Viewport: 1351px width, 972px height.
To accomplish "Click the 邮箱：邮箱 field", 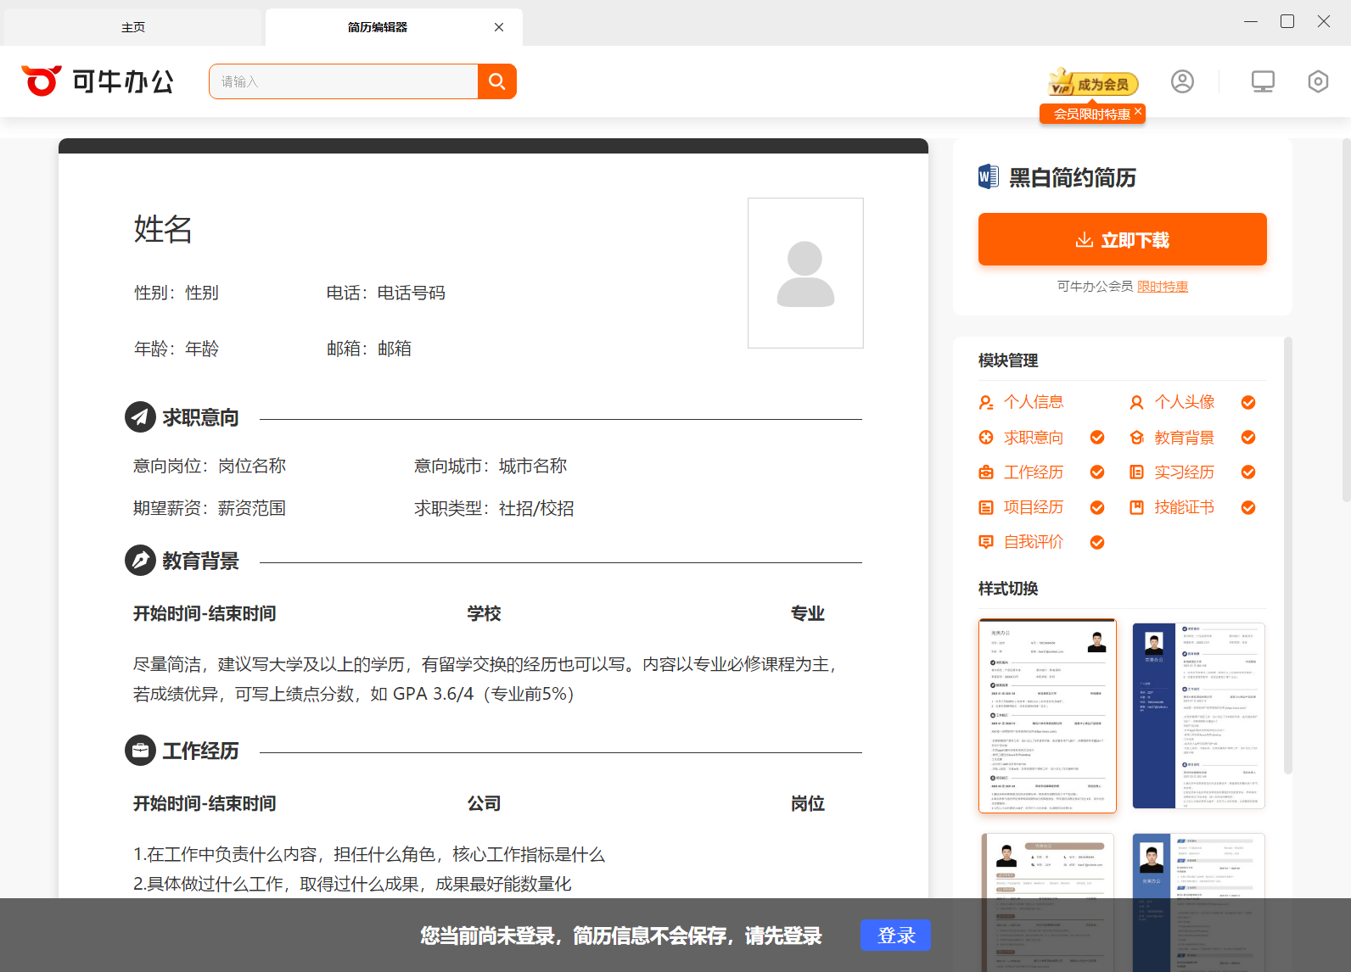I will pyautogui.click(x=369, y=349).
